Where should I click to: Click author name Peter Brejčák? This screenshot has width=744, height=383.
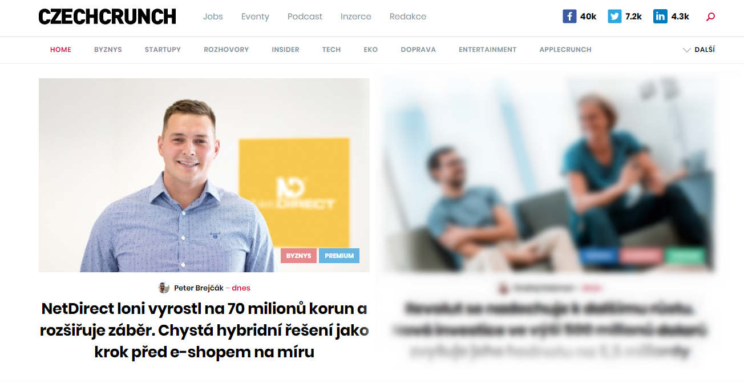(199, 288)
